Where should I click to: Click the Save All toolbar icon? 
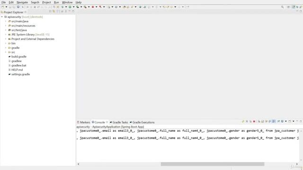tap(14, 7)
